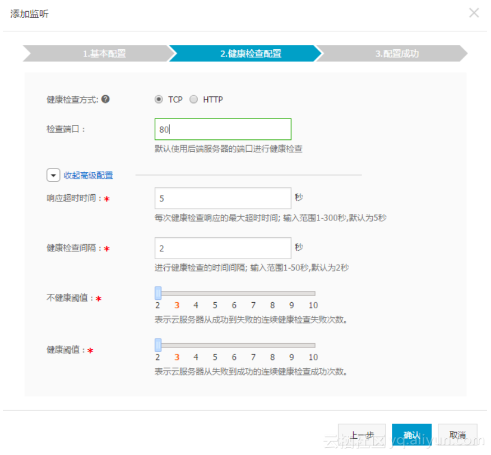Click inside the 检查端口 port input field
The image size is (491, 455).
pos(223,129)
